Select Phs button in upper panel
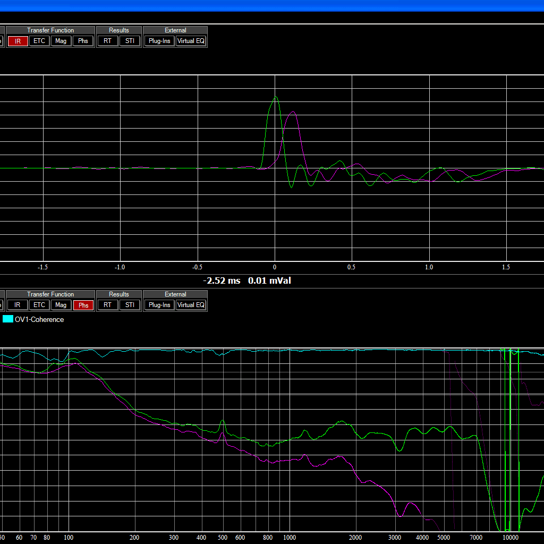 pos(83,41)
